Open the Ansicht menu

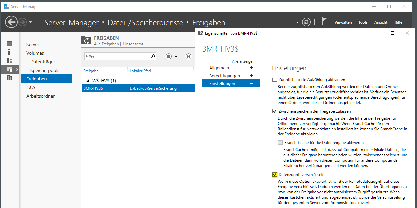[381, 22]
